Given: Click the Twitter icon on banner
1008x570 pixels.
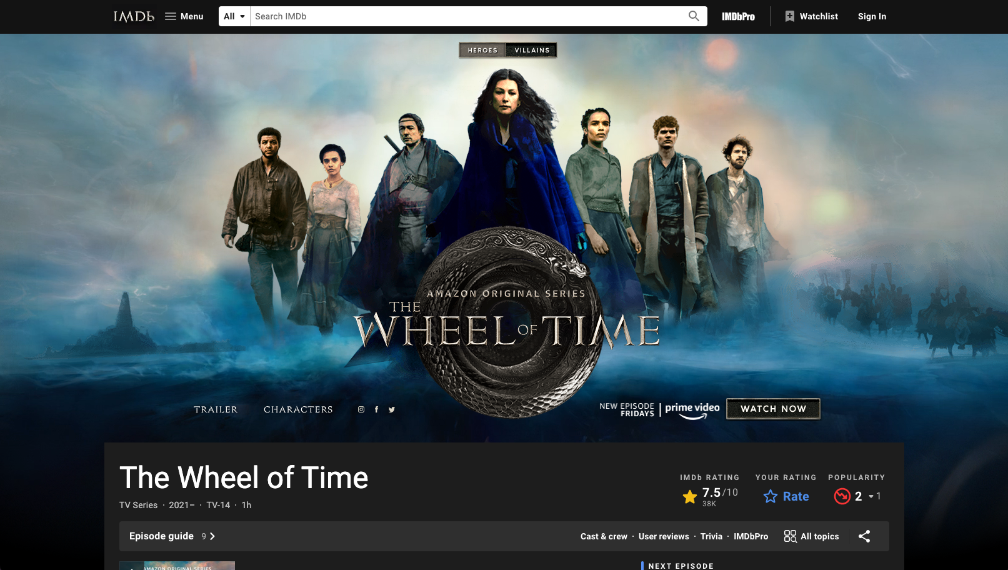Looking at the screenshot, I should tap(392, 409).
